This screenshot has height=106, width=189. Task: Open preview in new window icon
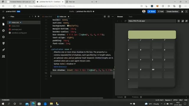pos(186,21)
